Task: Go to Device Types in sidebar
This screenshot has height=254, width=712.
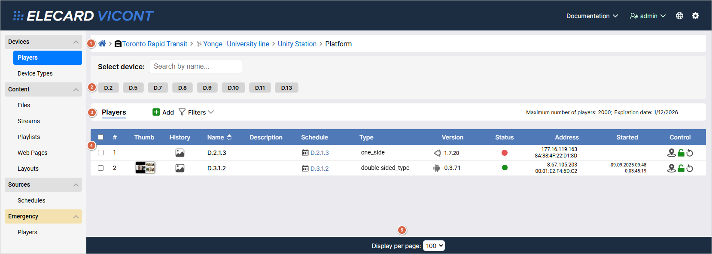Action: pyautogui.click(x=35, y=73)
